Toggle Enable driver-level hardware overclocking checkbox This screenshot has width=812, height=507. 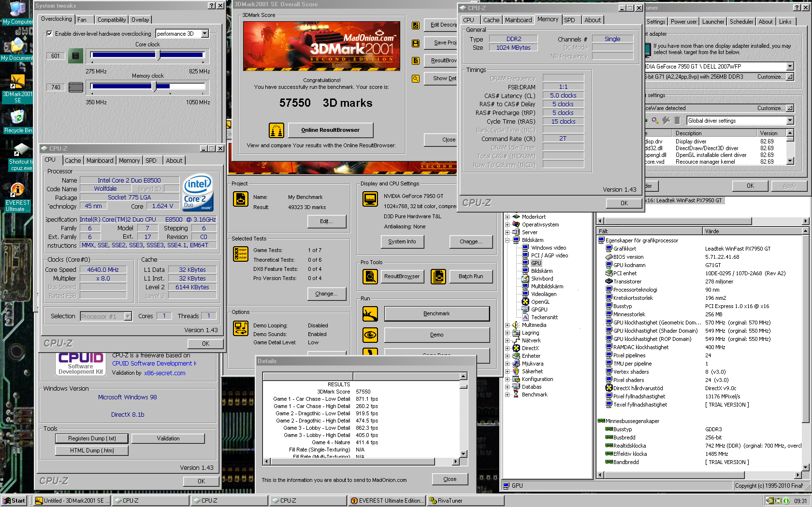[49, 34]
